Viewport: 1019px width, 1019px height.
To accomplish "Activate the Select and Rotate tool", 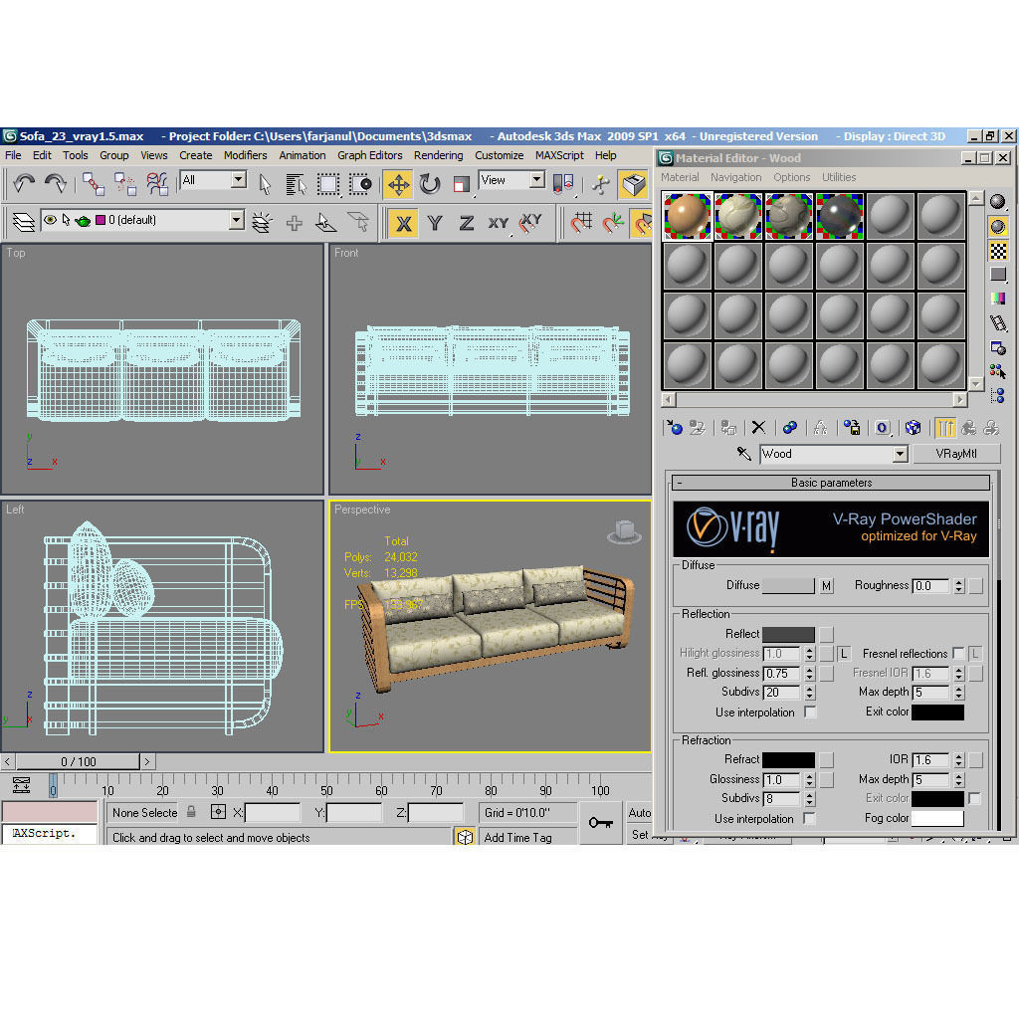I will click(430, 184).
